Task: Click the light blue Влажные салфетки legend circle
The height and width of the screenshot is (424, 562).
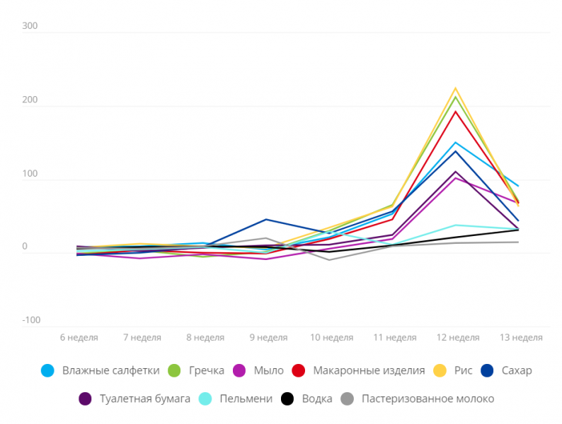Action: point(48,370)
